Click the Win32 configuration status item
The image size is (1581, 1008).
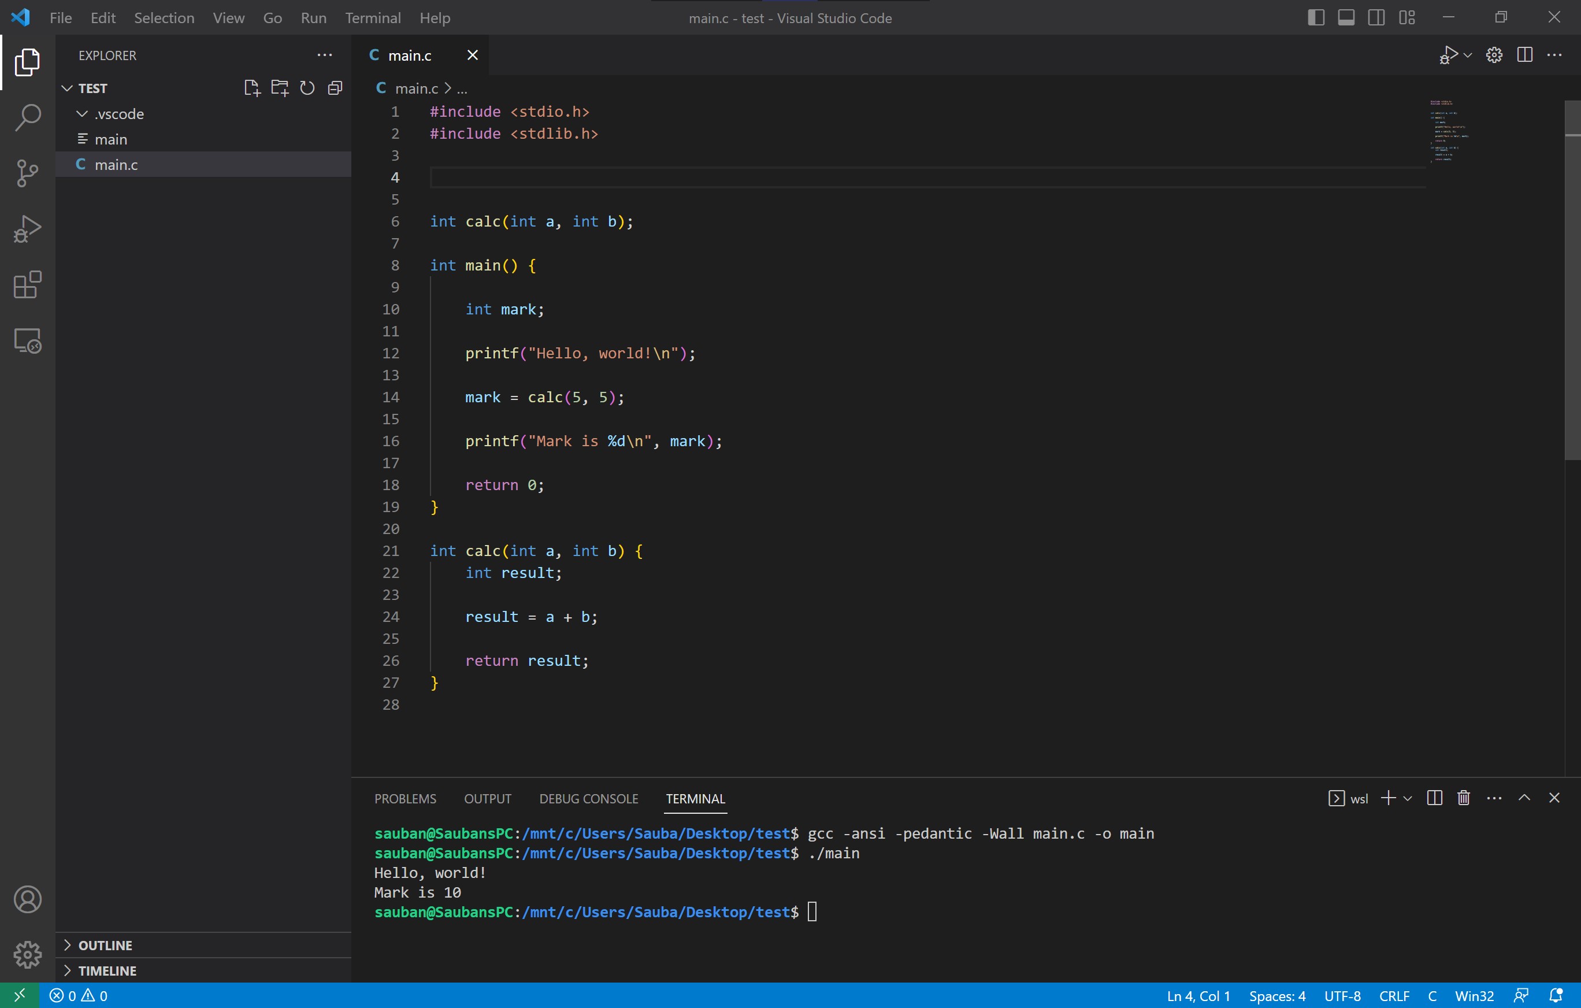tap(1474, 995)
